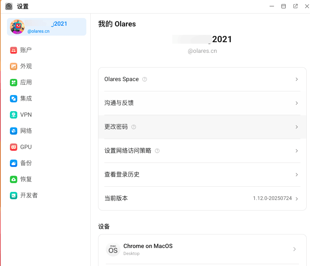Click the 当前版本 label
The image size is (310, 266).
coord(116,198)
